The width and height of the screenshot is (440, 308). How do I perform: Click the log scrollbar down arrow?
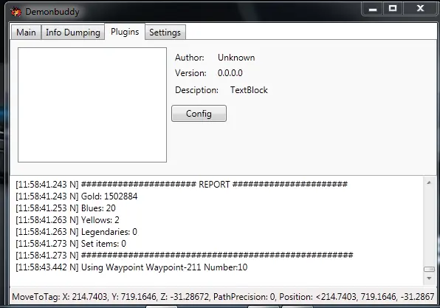(x=429, y=278)
